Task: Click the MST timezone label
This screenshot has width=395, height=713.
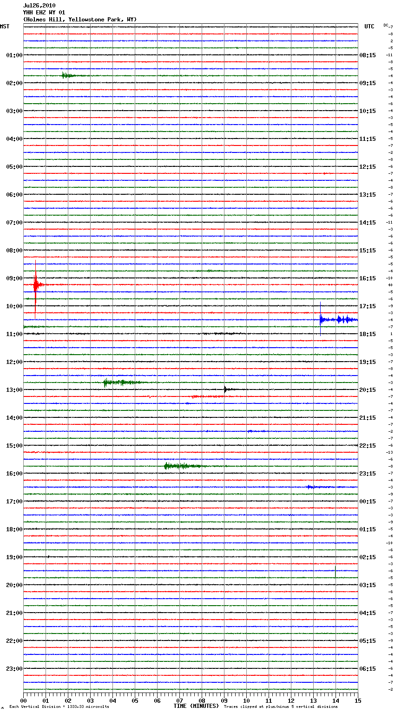Action: (x=5, y=26)
